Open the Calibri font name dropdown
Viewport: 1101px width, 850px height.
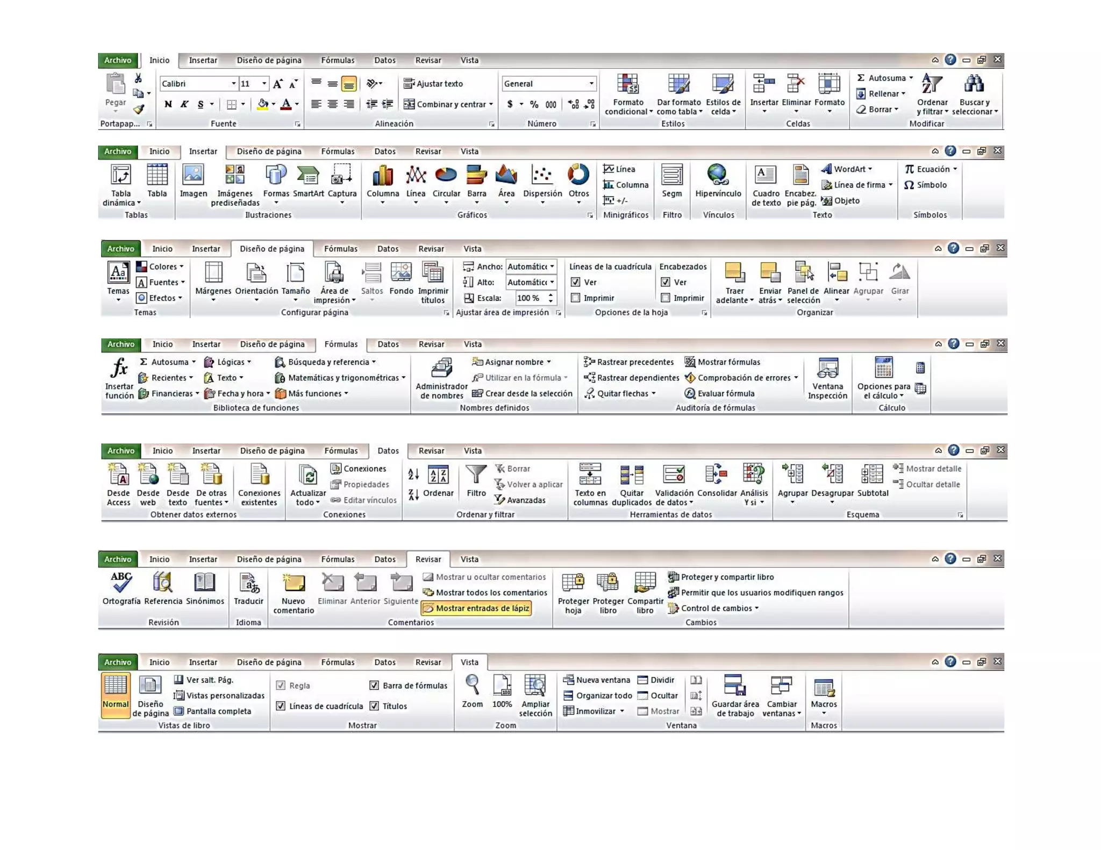233,83
